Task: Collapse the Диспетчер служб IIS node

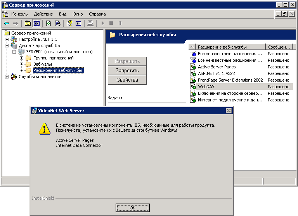Action: click(7, 46)
